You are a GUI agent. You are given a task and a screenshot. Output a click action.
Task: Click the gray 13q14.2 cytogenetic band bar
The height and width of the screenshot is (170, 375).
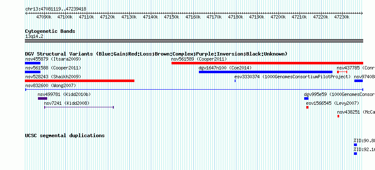[194, 41]
